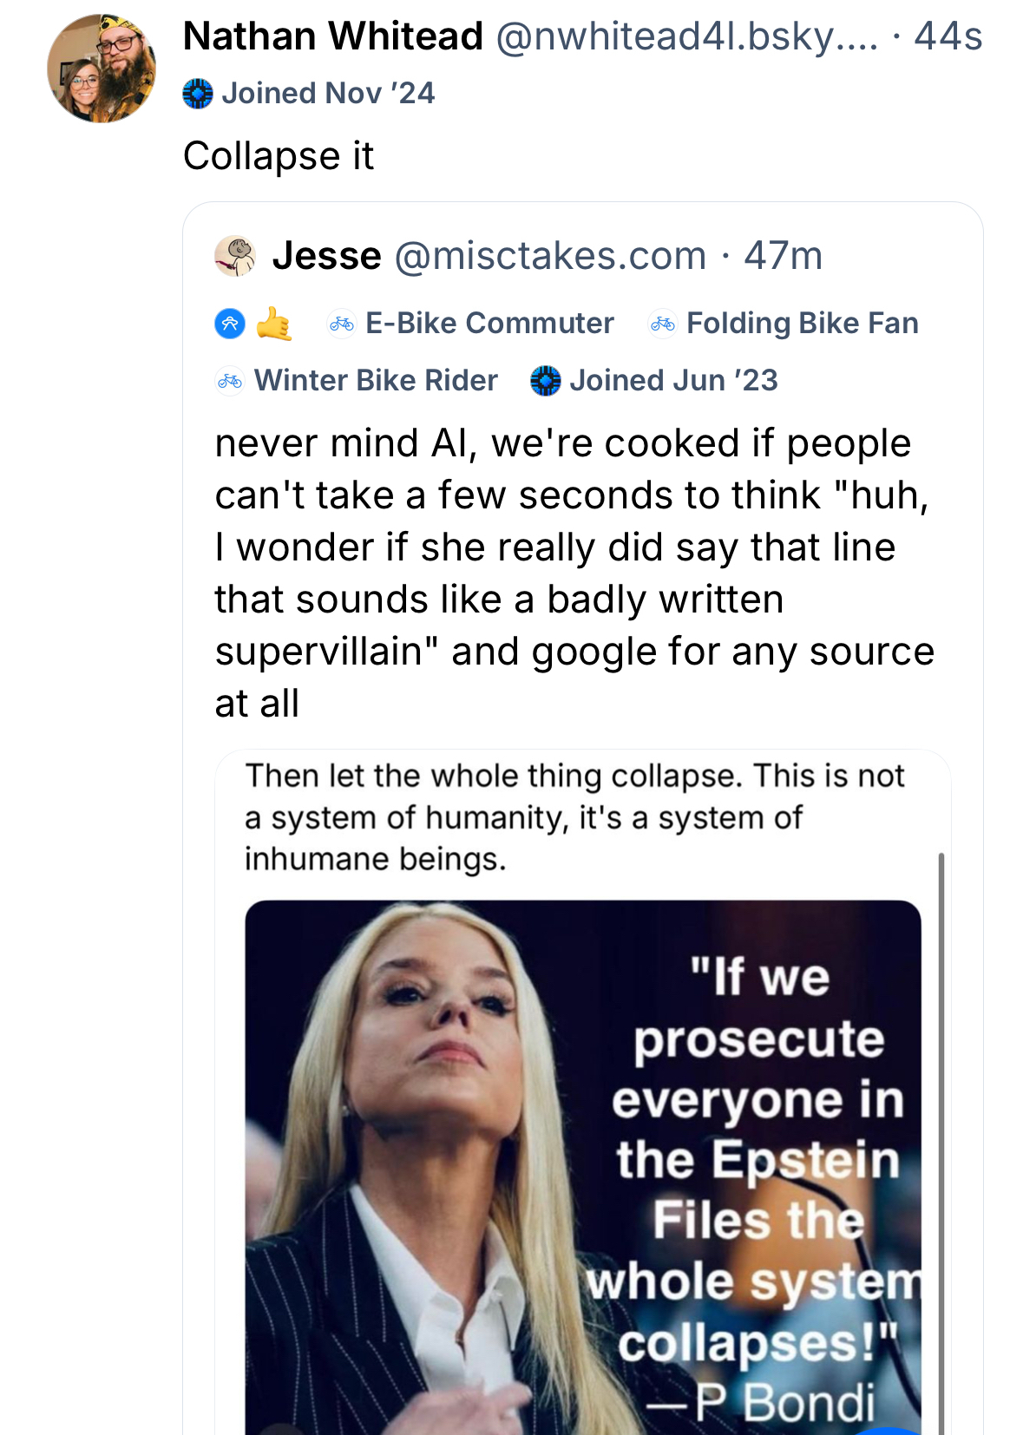Click the E-Bike Commuter bicycle icon
Viewport: 1023px width, 1435px height.
tap(341, 324)
